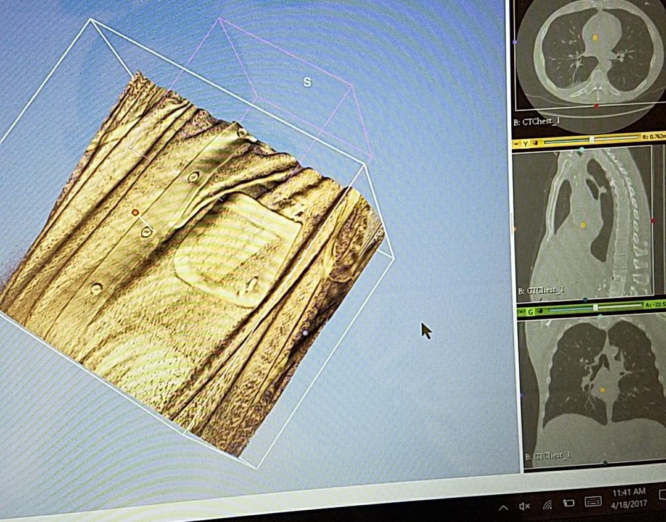Click the orange fiducial on the axial CT slice
This screenshot has height=522, width=666.
[594, 38]
